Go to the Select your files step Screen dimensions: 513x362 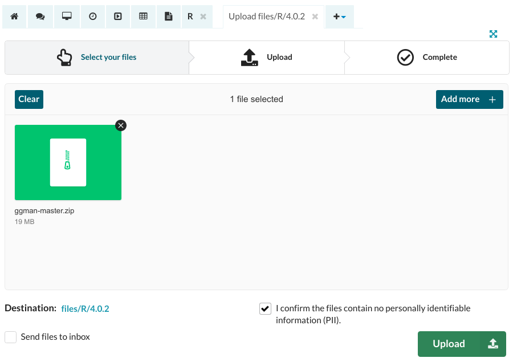(x=97, y=58)
